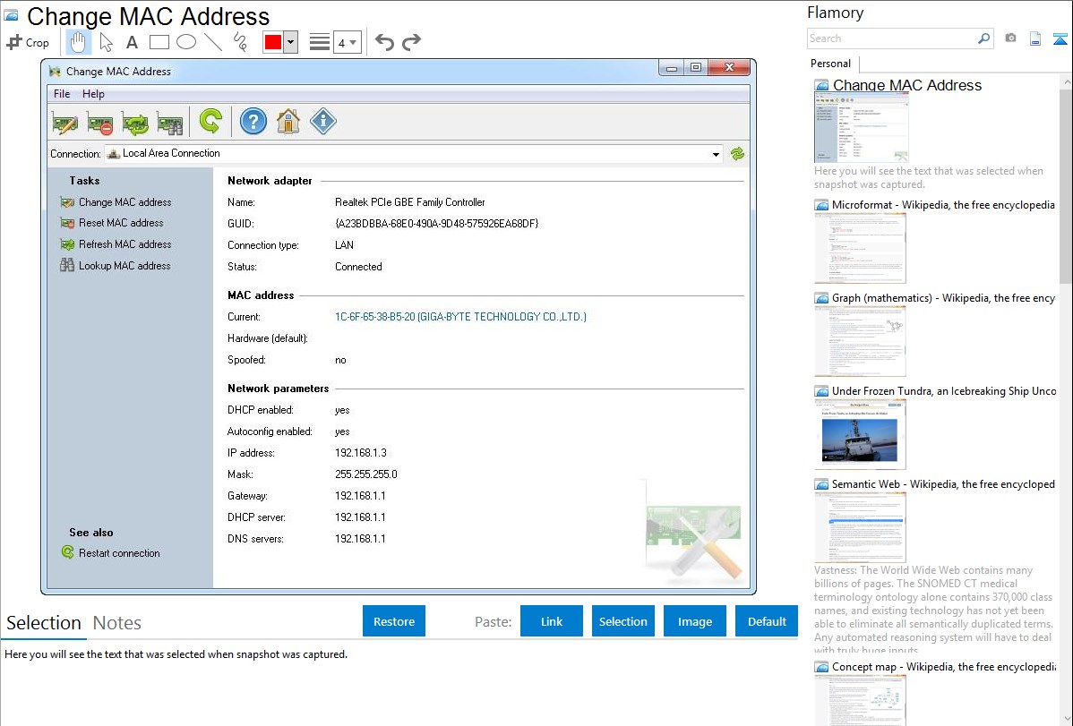Select the Crop tool
This screenshot has width=1073, height=726.
(x=28, y=42)
